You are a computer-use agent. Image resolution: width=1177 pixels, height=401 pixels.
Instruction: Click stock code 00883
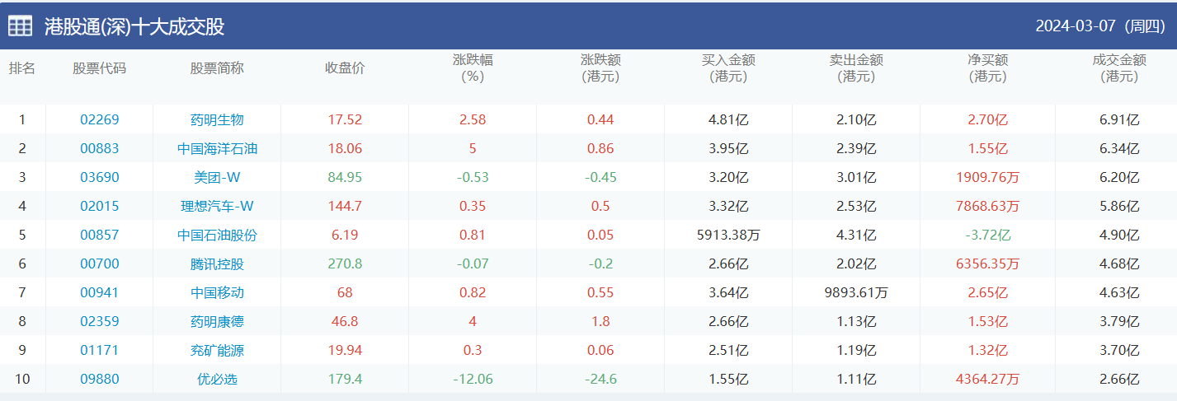(x=100, y=148)
